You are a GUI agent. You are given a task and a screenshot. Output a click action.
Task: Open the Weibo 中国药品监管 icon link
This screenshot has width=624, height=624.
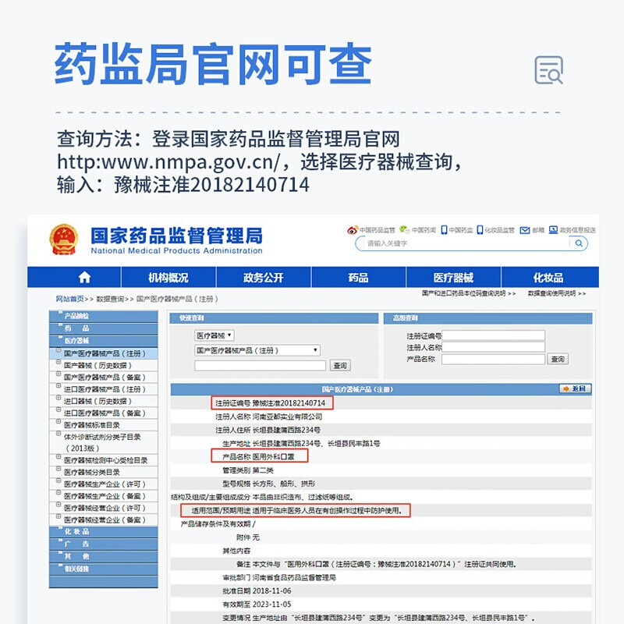[353, 230]
